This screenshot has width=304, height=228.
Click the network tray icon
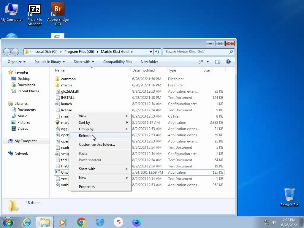[267, 222]
